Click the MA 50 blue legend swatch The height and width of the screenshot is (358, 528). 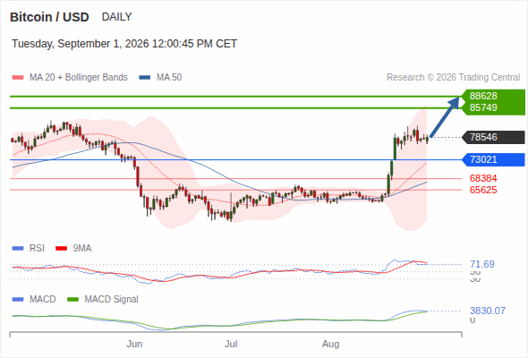point(145,78)
